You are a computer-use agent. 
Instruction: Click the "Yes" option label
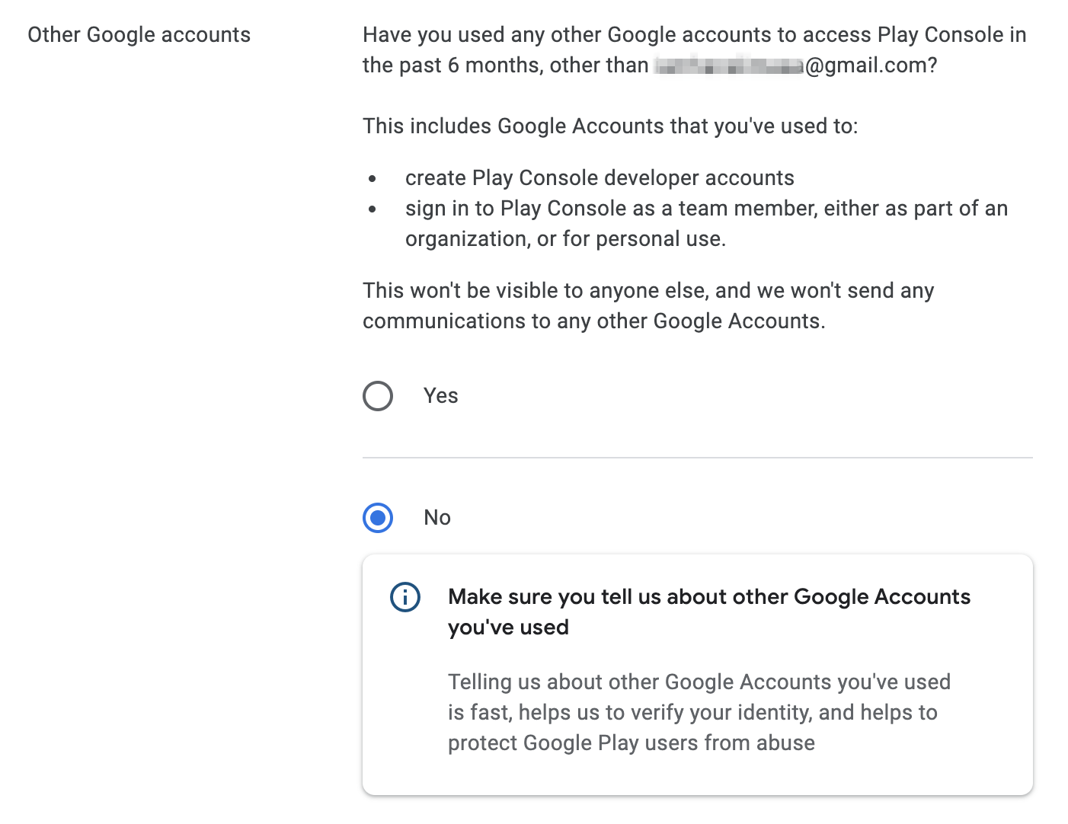(x=440, y=396)
